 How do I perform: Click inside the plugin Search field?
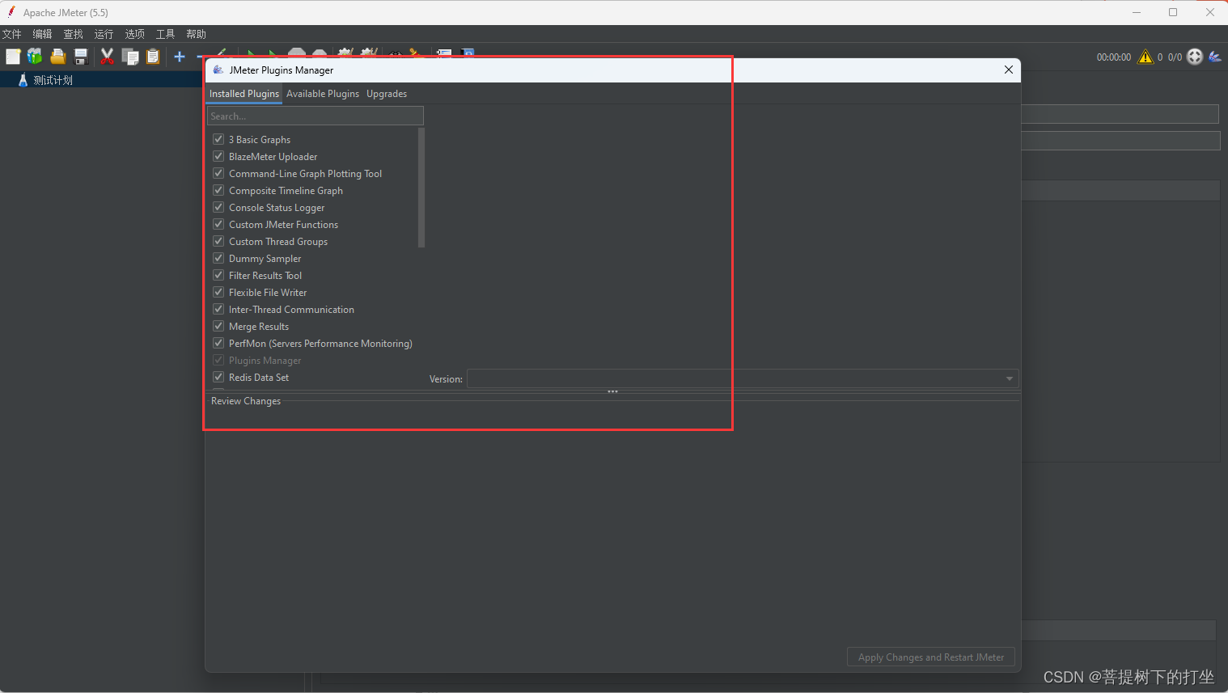315,115
